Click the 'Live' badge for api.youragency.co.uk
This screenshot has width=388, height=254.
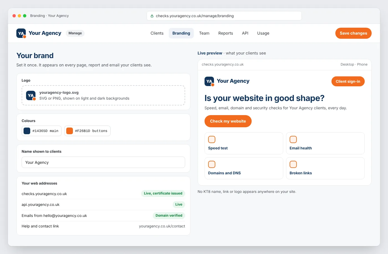(179, 204)
